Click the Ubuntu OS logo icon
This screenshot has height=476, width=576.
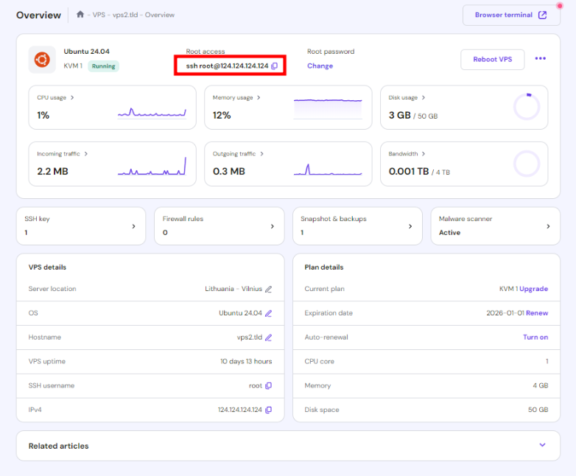[x=42, y=60]
